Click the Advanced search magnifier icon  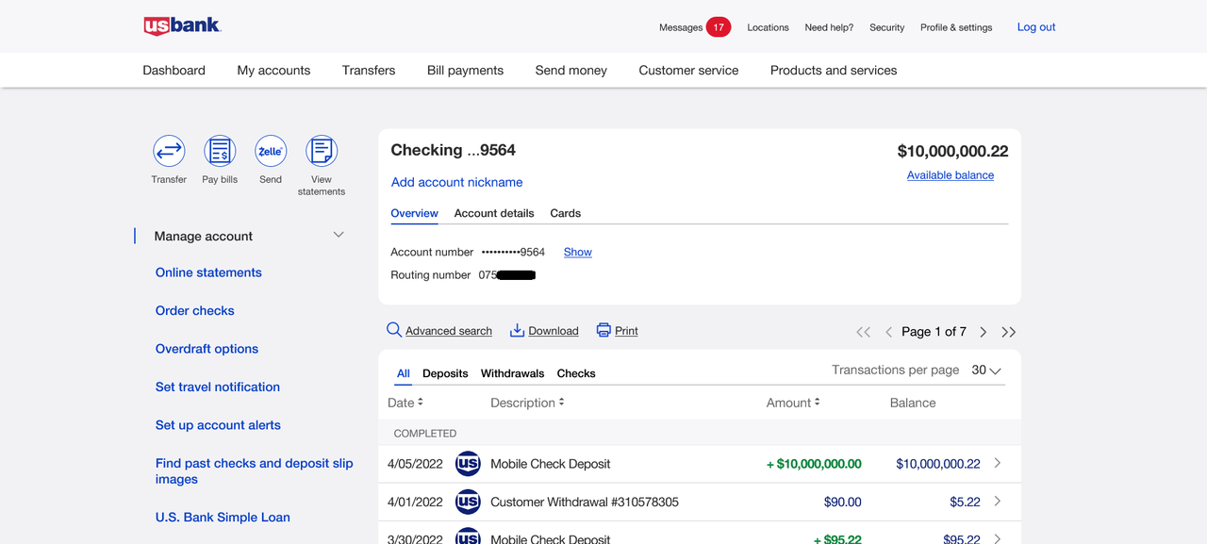394,330
